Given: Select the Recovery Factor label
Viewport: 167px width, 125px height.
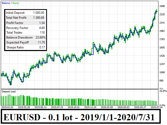Looking at the screenshot, I should point(17,28).
